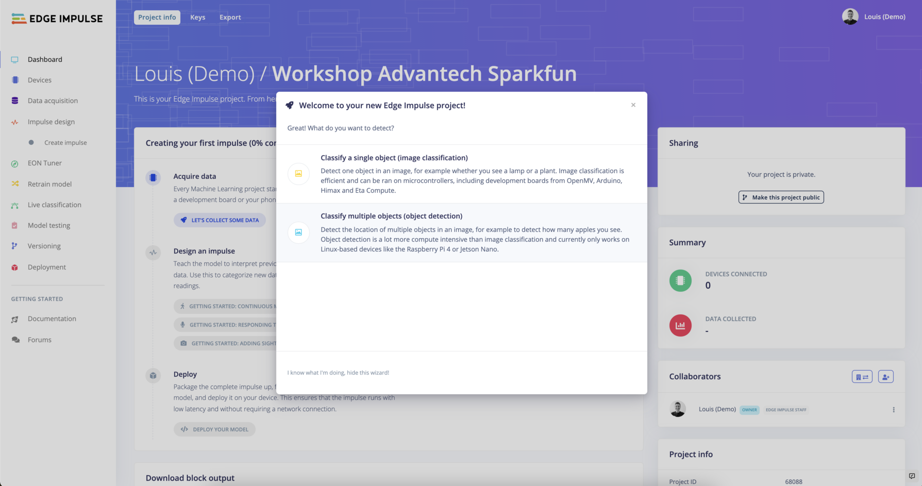This screenshot has height=486, width=922.
Task: Click the Impulse design pulse icon
Action: coord(15,122)
